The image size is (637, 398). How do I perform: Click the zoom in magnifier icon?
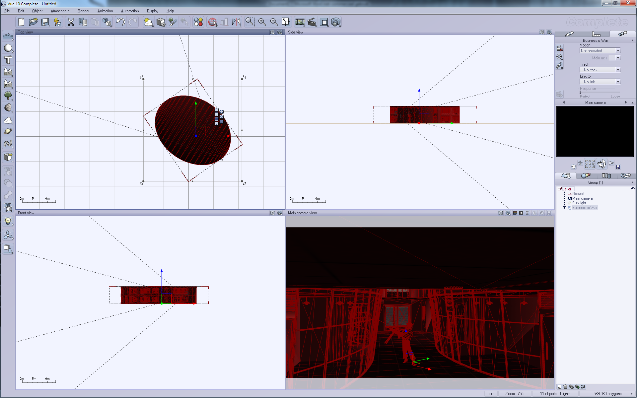tap(262, 22)
